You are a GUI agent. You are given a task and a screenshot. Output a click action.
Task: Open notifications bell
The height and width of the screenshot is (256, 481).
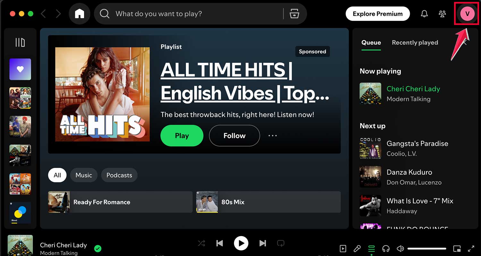424,14
